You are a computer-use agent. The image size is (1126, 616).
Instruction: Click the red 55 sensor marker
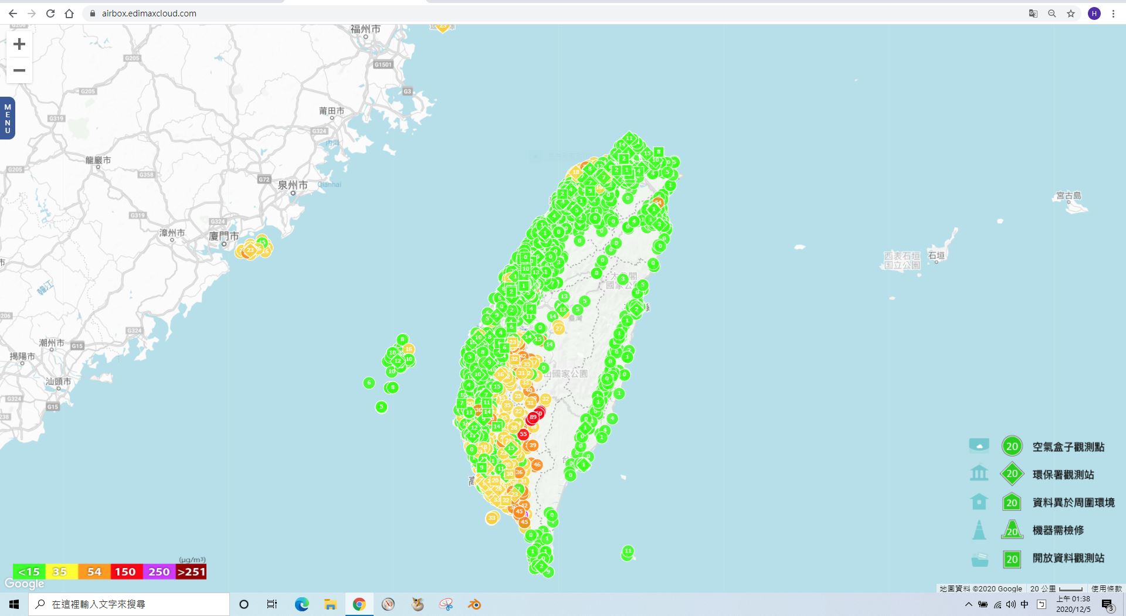click(x=523, y=434)
